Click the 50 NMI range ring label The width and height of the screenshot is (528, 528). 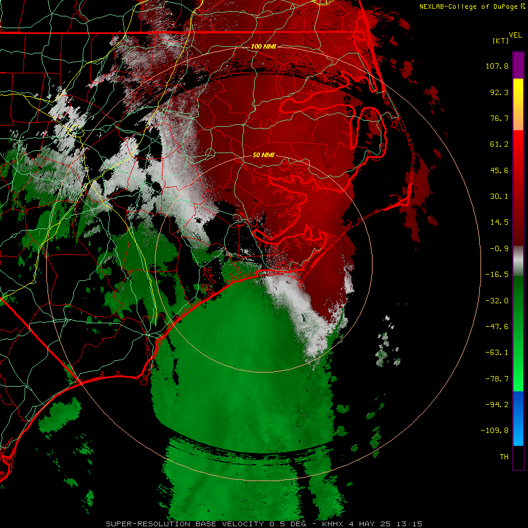coord(263,155)
